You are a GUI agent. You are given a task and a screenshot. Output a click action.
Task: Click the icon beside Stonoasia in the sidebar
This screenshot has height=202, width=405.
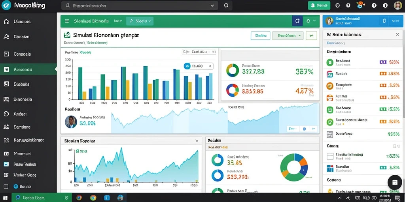[6, 99]
